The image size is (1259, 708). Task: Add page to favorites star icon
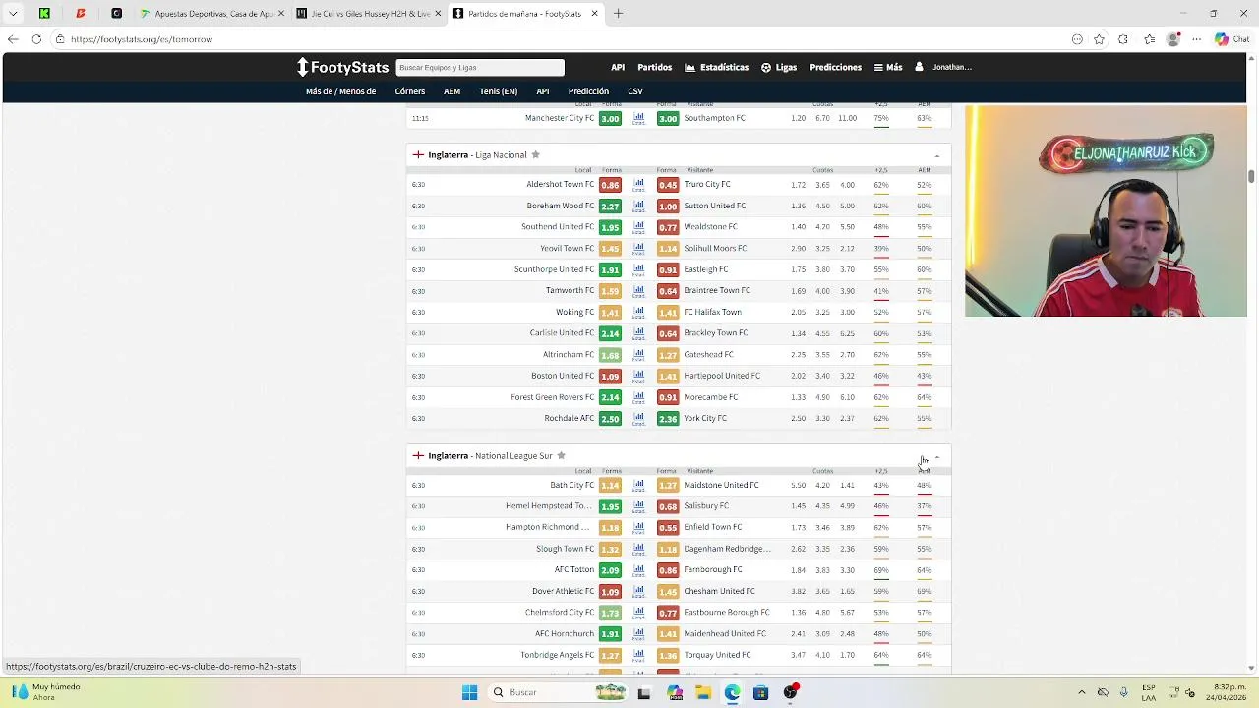1099,39
